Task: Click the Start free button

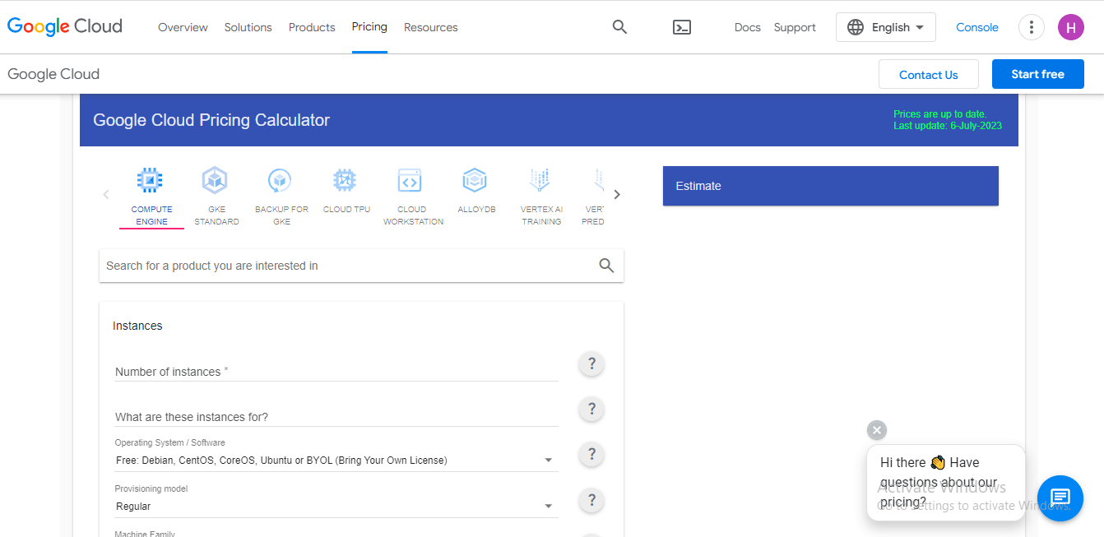Action: (1037, 74)
